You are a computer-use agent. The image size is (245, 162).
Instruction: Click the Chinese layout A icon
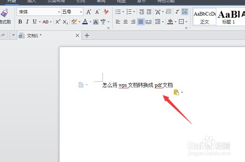tap(158, 12)
